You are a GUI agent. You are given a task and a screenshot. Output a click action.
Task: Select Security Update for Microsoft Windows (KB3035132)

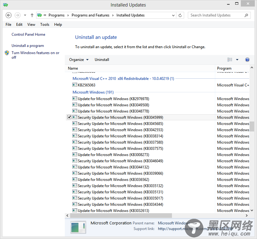click(121, 186)
